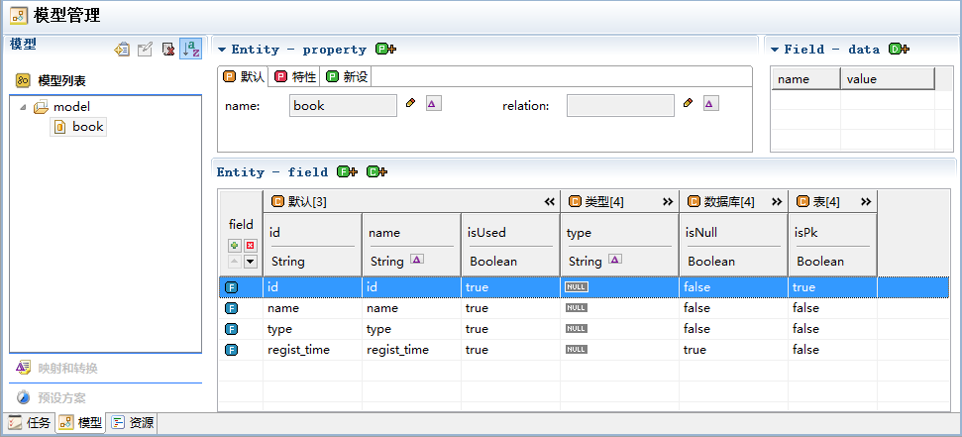Image resolution: width=962 pixels, height=437 pixels.
Task: Collapse the Field - data section
Action: point(775,50)
